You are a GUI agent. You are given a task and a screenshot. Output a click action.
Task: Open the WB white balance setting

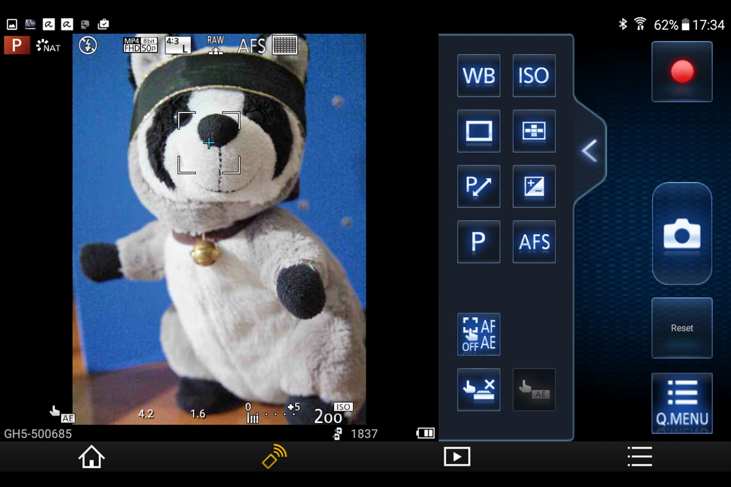pos(478,76)
